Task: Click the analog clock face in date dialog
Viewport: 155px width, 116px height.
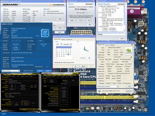Action: tap(85, 49)
